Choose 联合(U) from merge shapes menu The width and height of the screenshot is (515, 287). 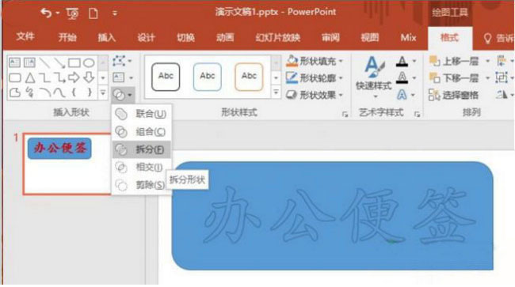tap(141, 114)
